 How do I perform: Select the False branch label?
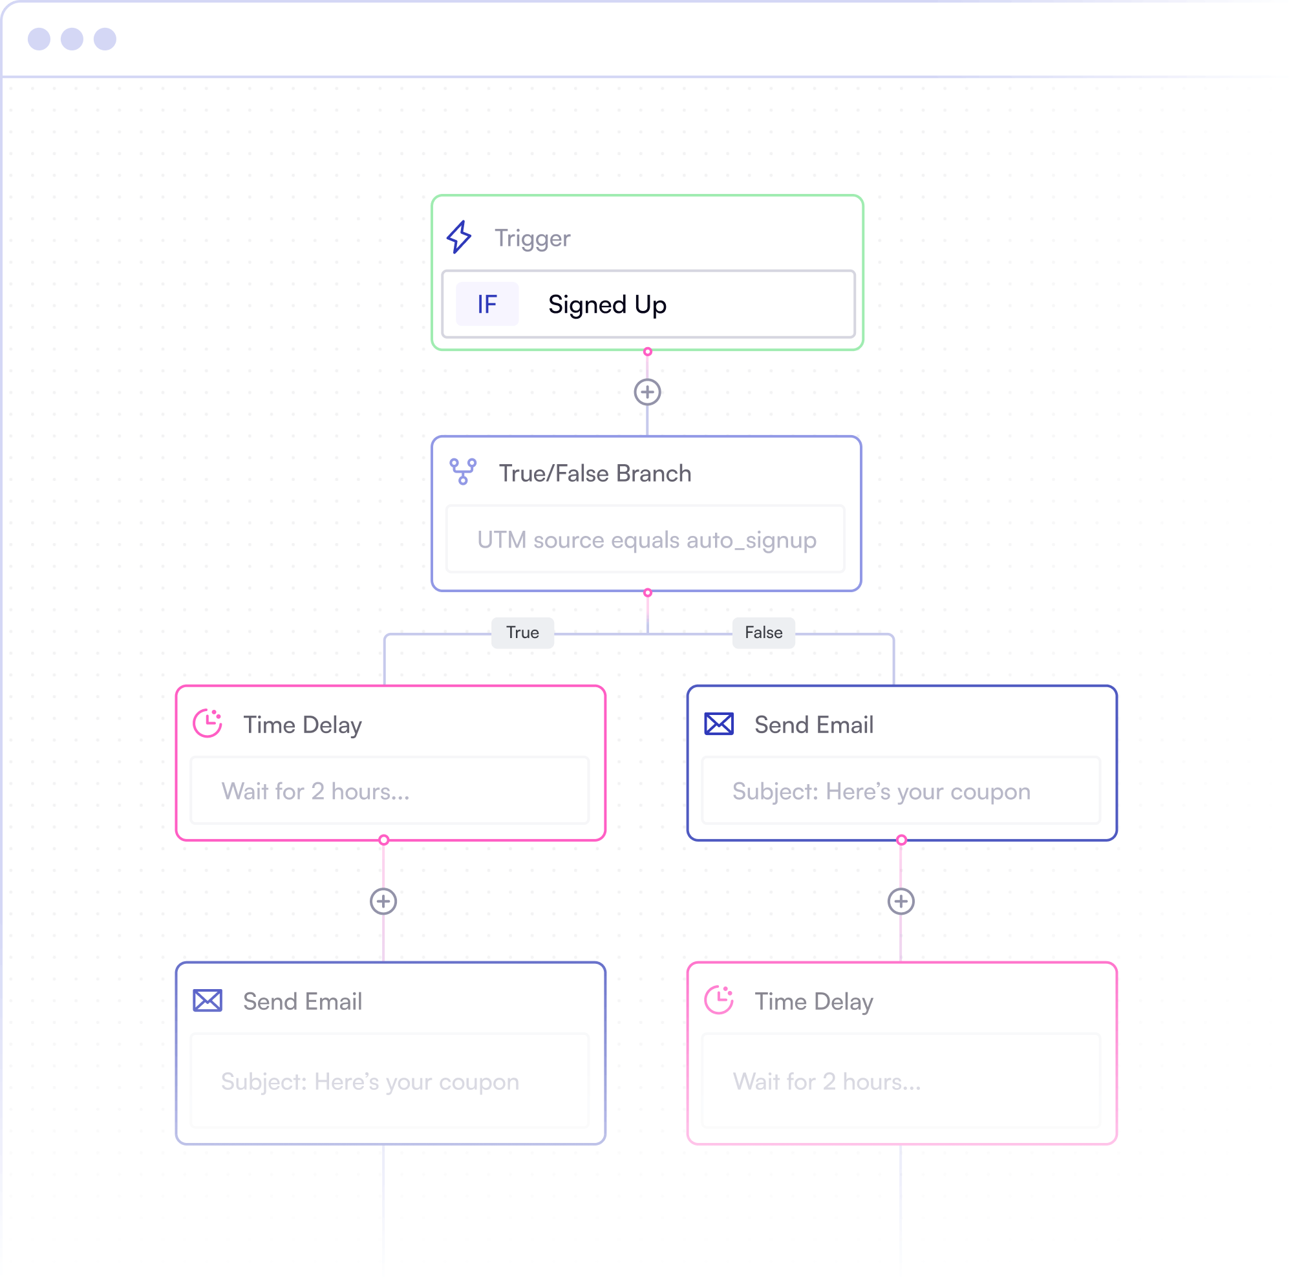(x=764, y=633)
